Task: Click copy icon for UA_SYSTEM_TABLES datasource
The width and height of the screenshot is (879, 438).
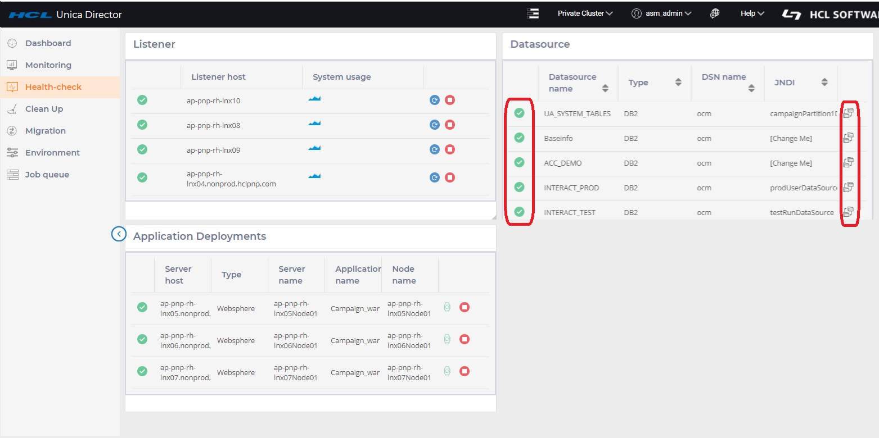Action: [848, 113]
